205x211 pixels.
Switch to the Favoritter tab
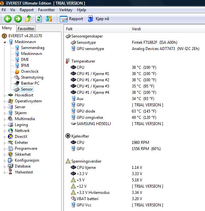(x=26, y=29)
